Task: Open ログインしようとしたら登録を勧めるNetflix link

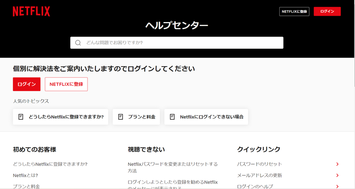Action: click(173, 185)
